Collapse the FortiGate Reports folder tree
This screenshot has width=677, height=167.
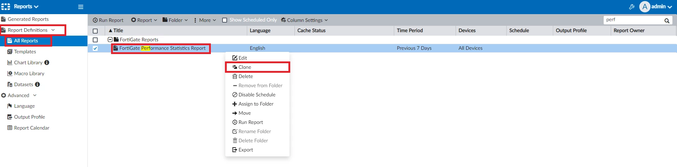(x=110, y=40)
